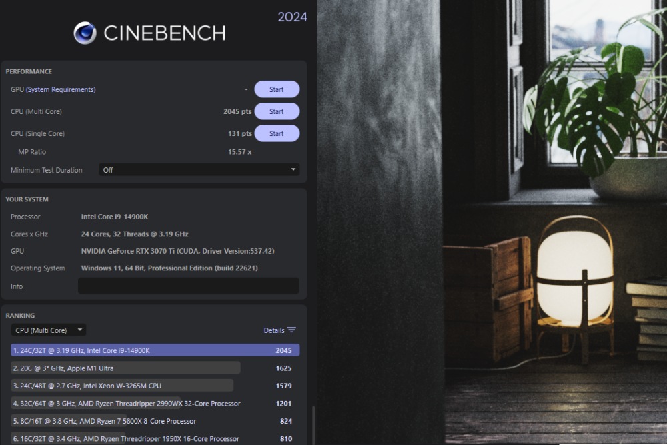Viewport: 667px width, 445px height.
Task: Click the Windows 11 operating system text
Action: pyautogui.click(x=169, y=268)
